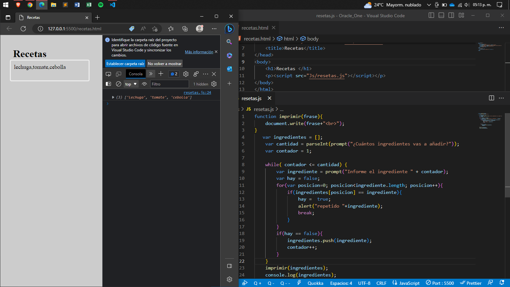The width and height of the screenshot is (510, 287).
Task: Add a new DevTools tool tab
Action: 161,74
